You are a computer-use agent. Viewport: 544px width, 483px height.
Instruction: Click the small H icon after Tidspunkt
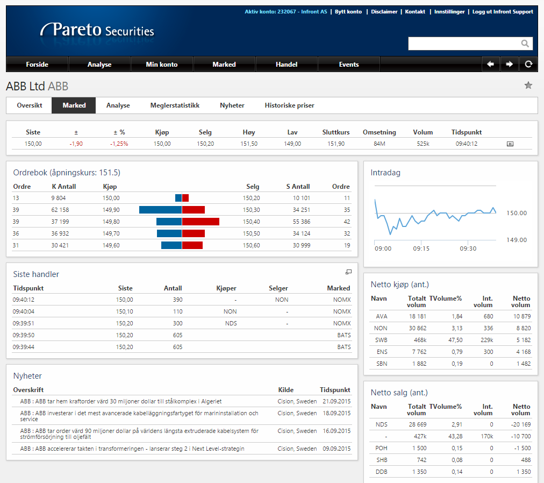[x=510, y=144]
